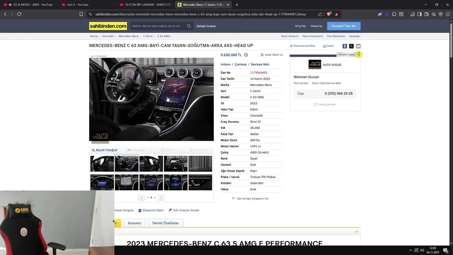Click the browser address bar URL
This screenshot has width=453, height=255.
[201, 14]
